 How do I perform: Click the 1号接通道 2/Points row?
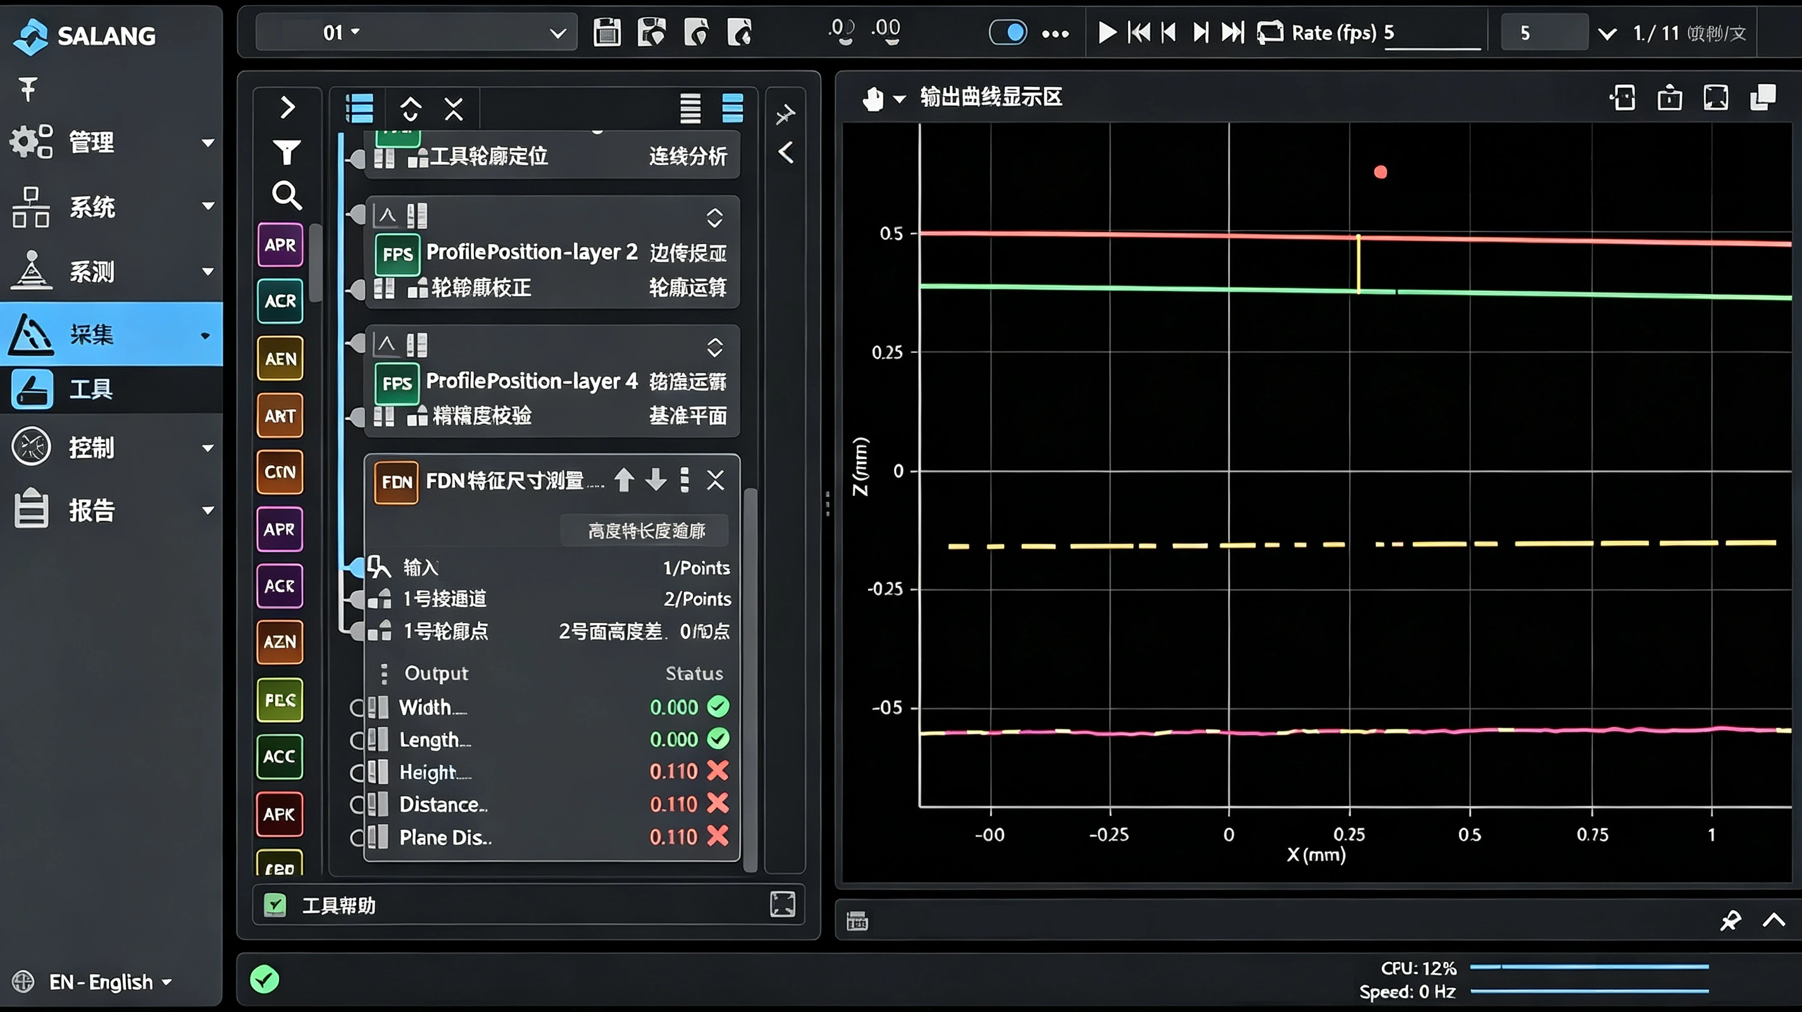coord(550,599)
